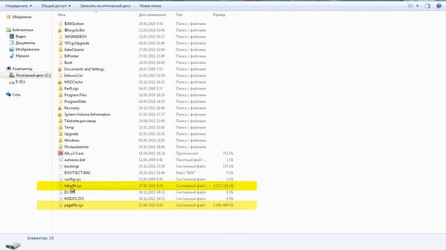This screenshot has height=250, width=446.
Task: Click Записать на оптический диск button
Action: [x=105, y=6]
